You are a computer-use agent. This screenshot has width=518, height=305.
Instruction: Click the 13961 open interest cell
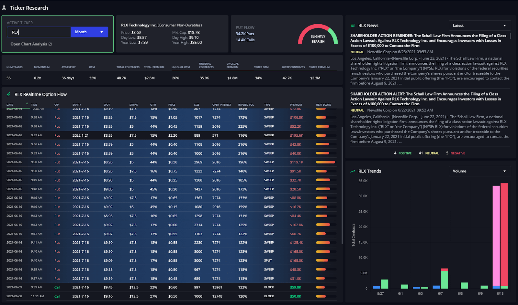click(217, 287)
